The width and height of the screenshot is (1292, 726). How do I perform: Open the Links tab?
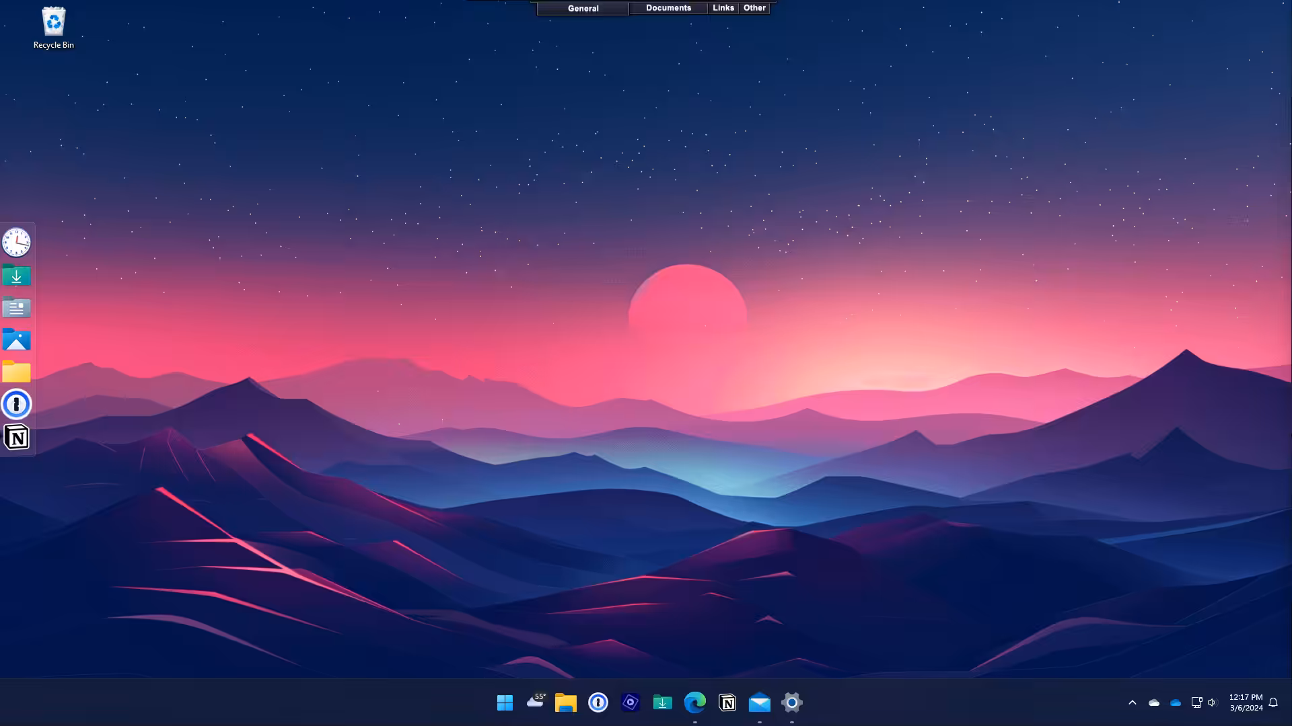pyautogui.click(x=723, y=8)
